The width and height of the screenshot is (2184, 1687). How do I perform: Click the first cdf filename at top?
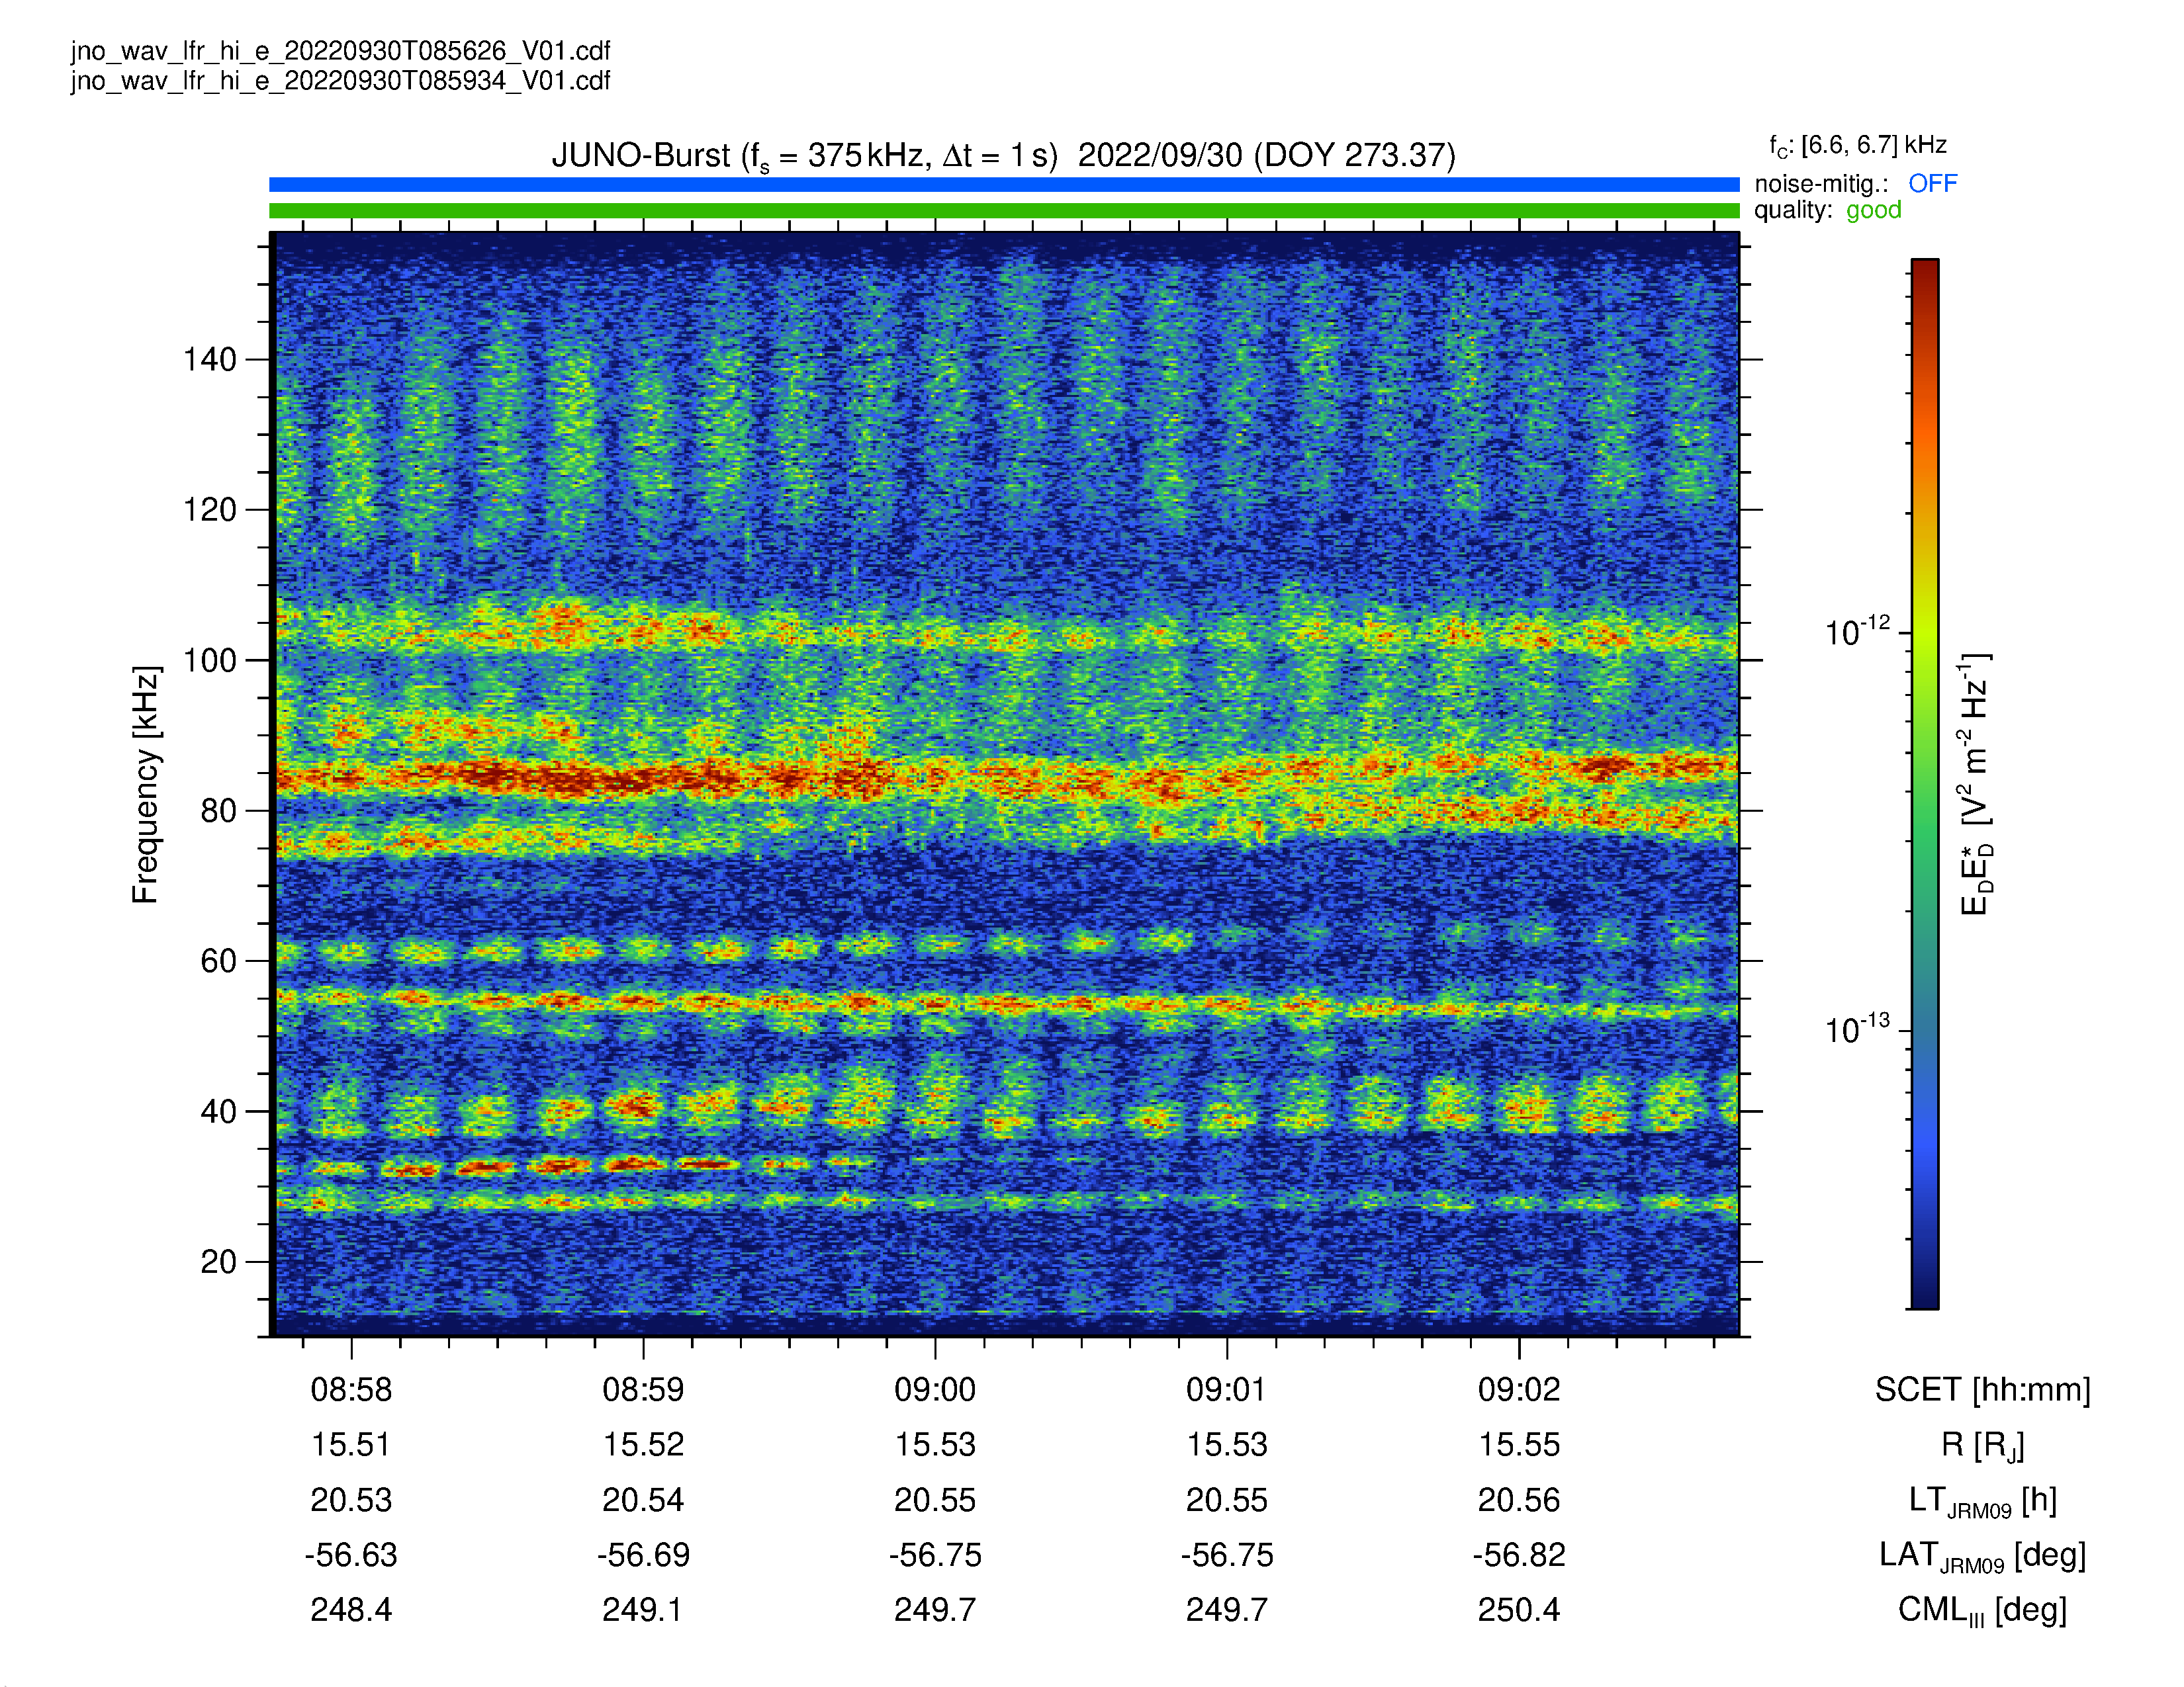(340, 51)
